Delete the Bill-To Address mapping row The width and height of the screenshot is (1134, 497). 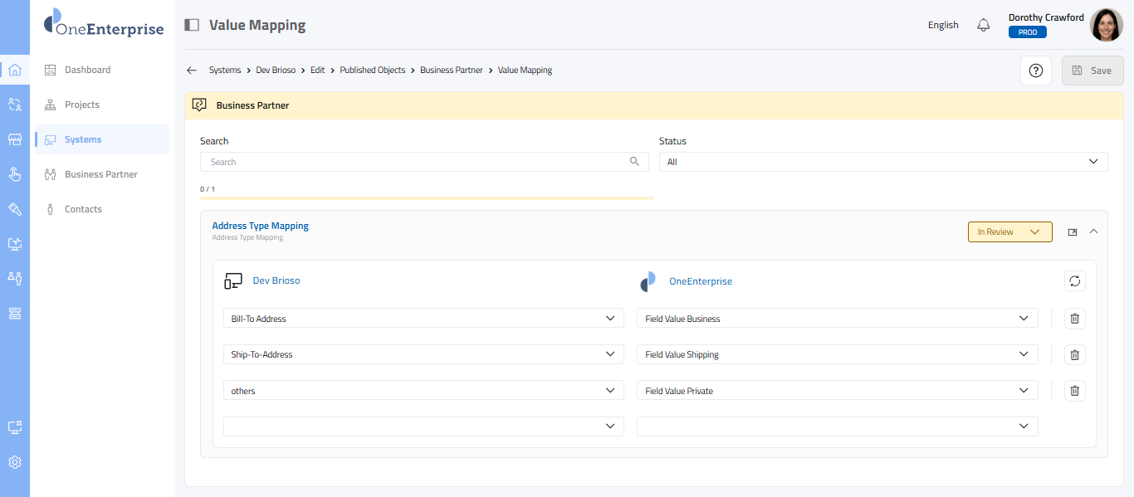coord(1074,319)
